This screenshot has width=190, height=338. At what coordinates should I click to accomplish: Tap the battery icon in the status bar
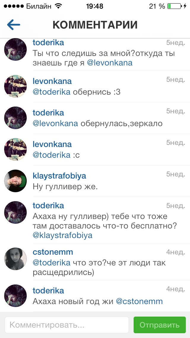point(175,6)
